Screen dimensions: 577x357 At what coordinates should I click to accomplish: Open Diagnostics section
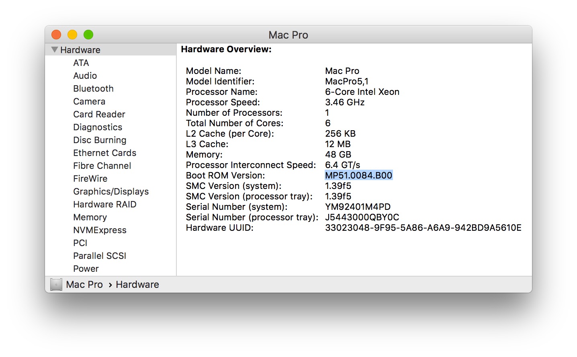point(98,127)
